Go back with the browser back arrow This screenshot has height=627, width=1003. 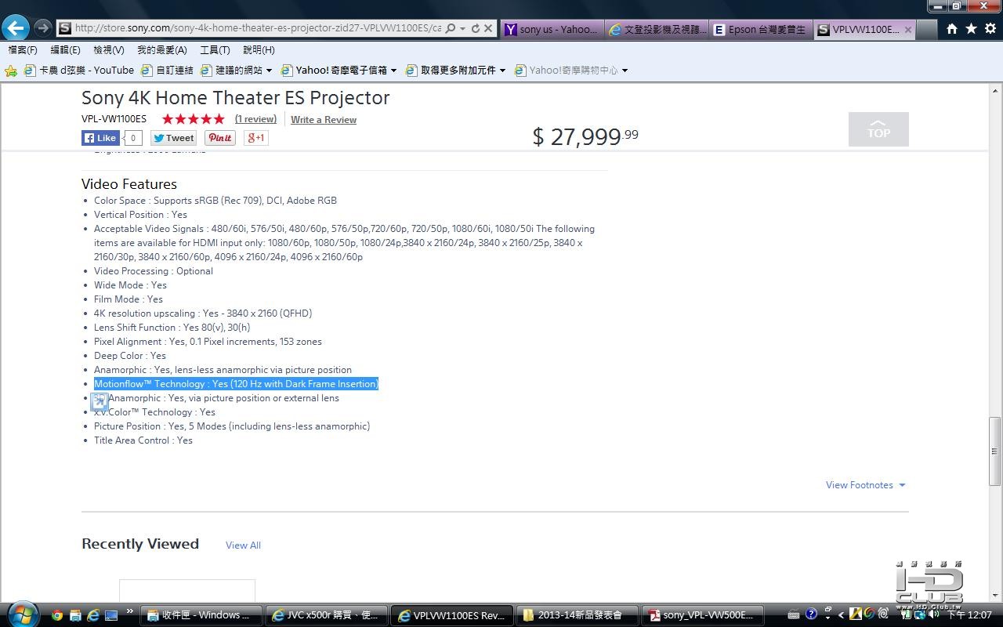point(16,28)
